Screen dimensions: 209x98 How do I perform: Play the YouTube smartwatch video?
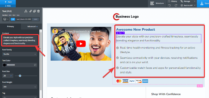(81, 44)
